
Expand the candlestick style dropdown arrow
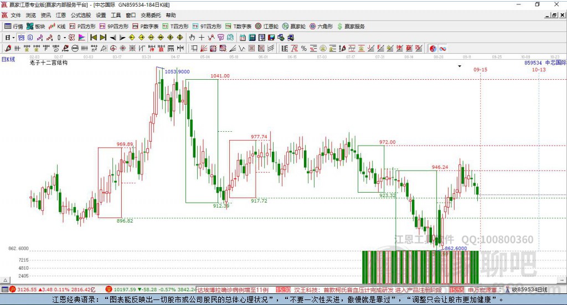(x=65, y=38)
